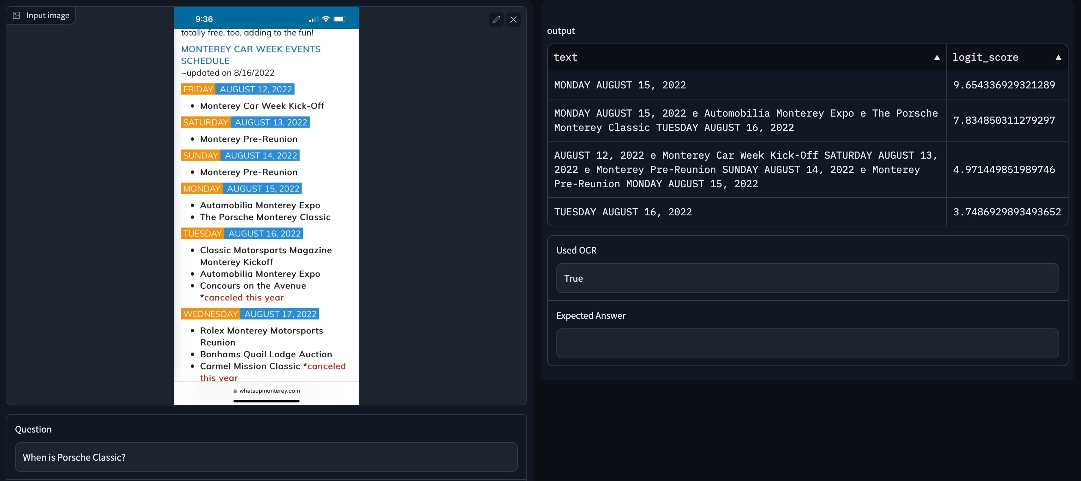This screenshot has width=1081, height=481.
Task: Click the Used OCR text box
Action: pos(807,278)
